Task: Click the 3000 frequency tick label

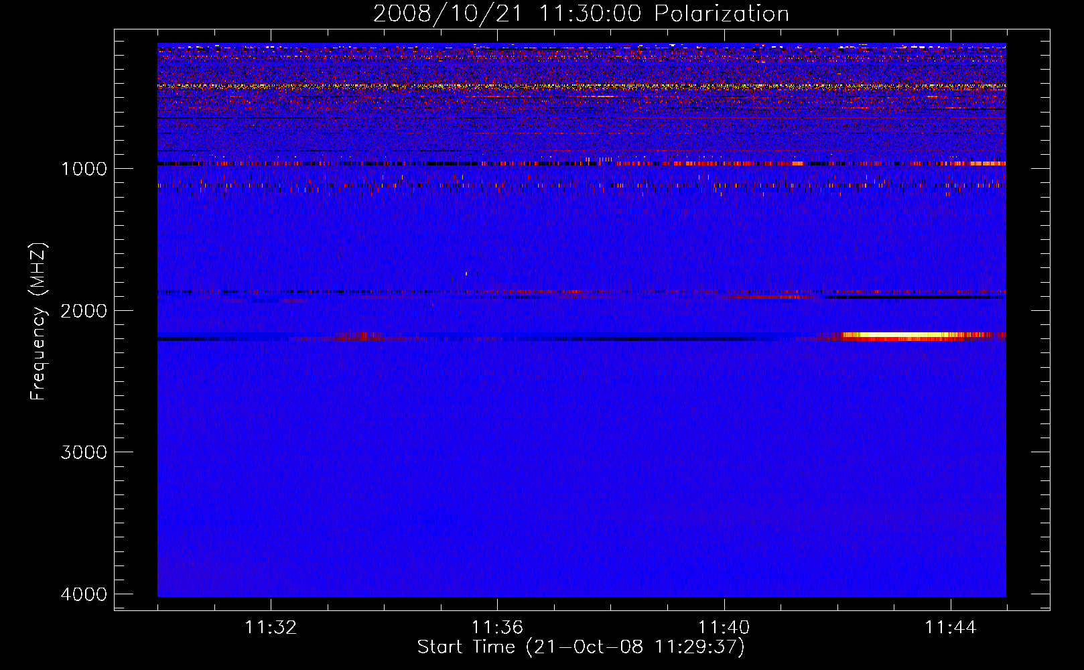Action: click(x=84, y=452)
